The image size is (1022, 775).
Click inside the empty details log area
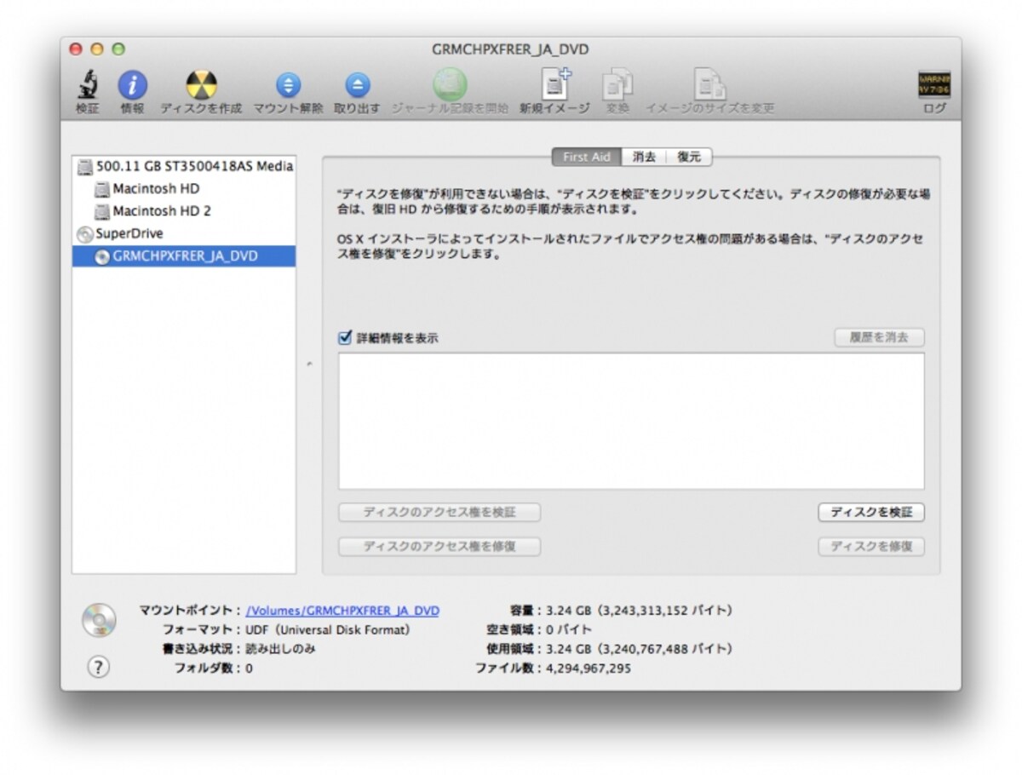[x=631, y=421]
